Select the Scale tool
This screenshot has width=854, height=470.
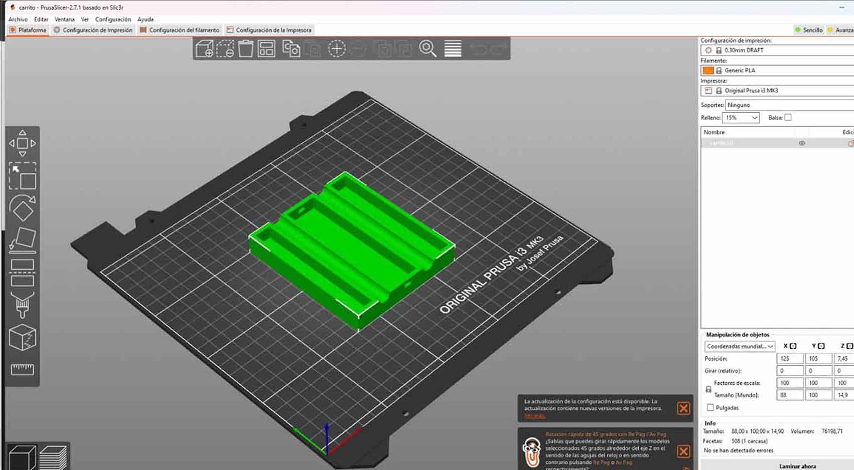point(23,176)
